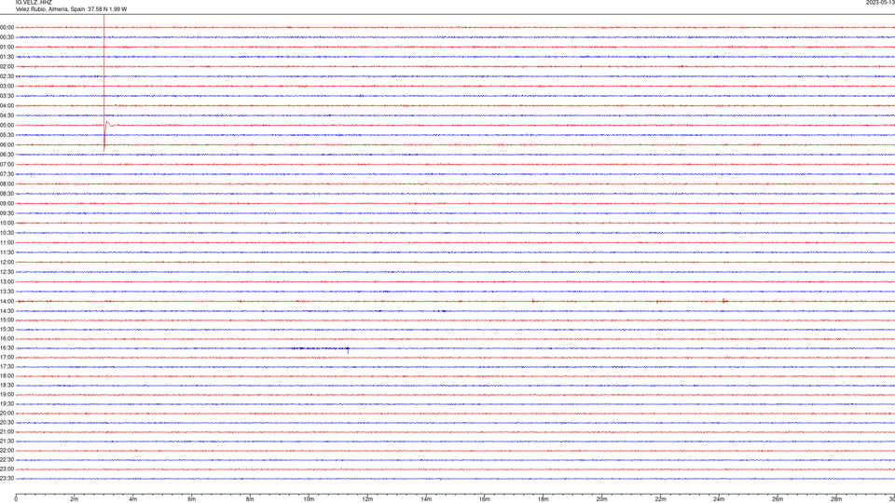
Task: Click the 11:00 row time label
Action: click(7, 242)
